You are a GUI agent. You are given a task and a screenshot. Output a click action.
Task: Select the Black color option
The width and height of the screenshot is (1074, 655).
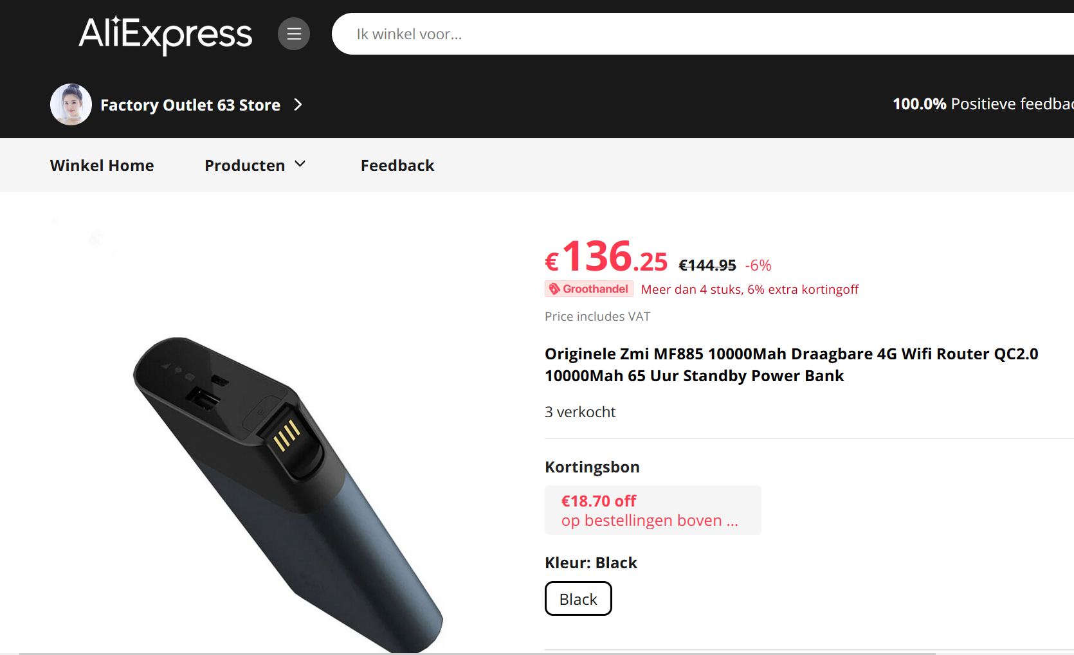click(x=578, y=598)
